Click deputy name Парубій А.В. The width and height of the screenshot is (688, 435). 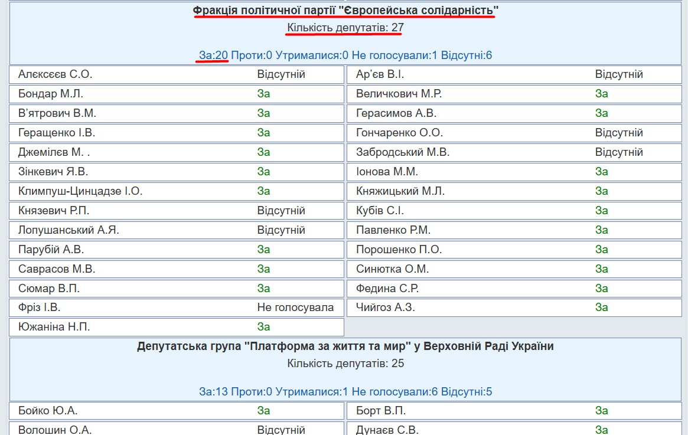coord(51,250)
